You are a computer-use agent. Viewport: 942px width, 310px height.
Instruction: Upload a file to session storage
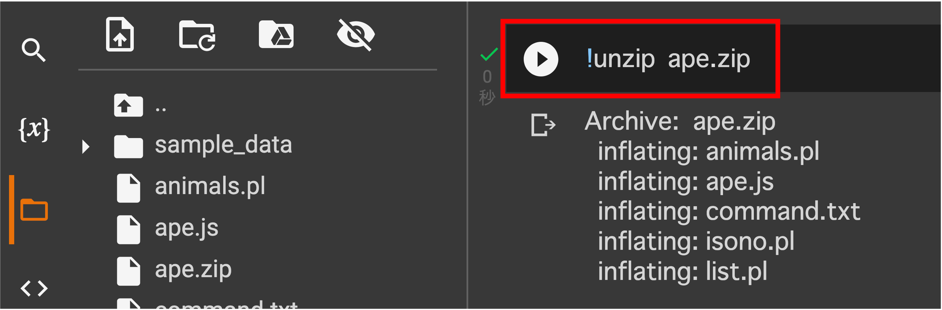120,35
